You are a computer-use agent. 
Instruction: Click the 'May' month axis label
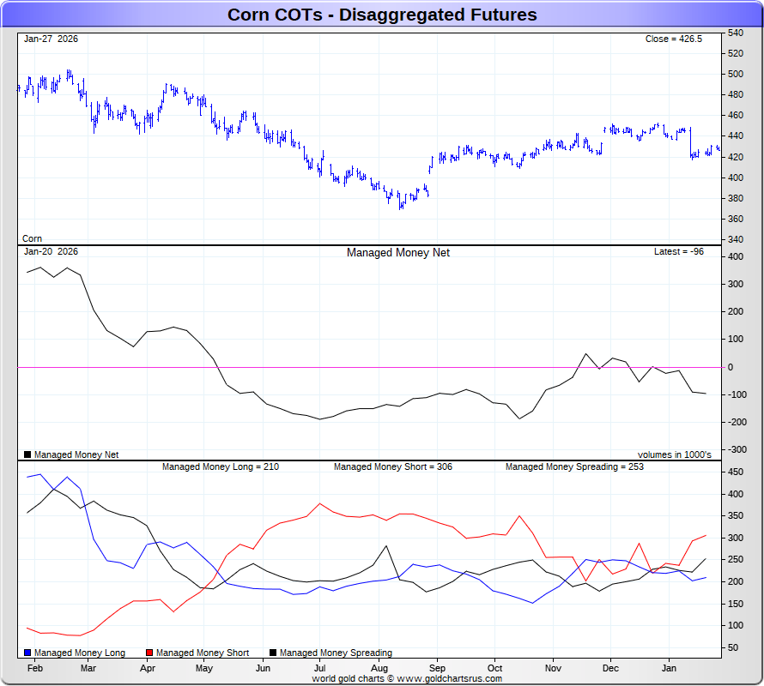(204, 669)
